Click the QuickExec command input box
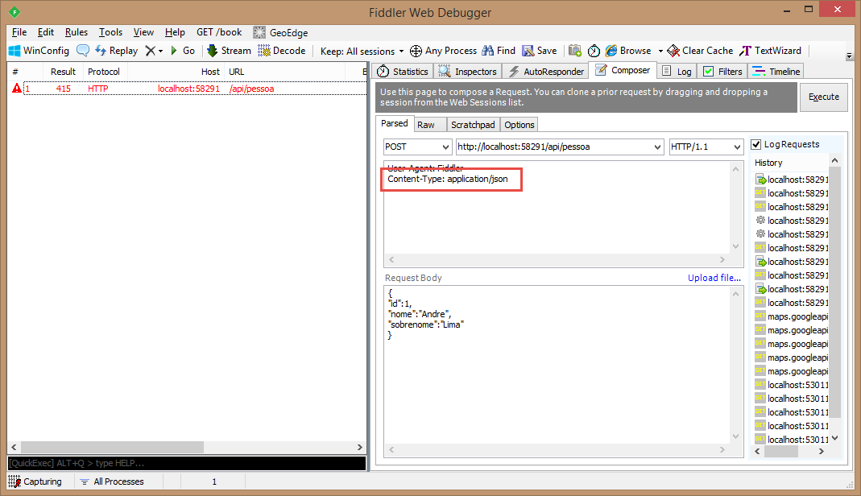This screenshot has width=861, height=496. pos(187,463)
